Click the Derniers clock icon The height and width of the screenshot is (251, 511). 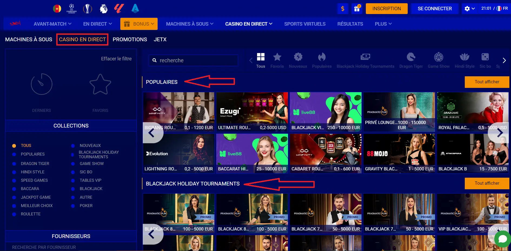coord(41,84)
